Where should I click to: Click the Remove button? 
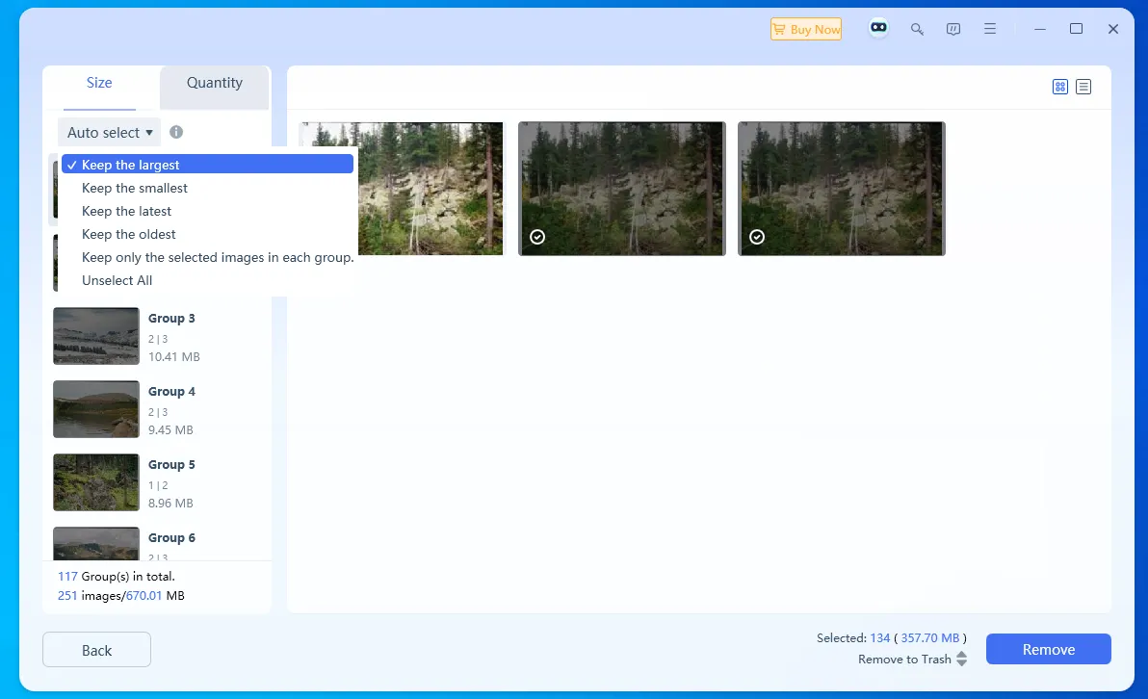tap(1049, 649)
